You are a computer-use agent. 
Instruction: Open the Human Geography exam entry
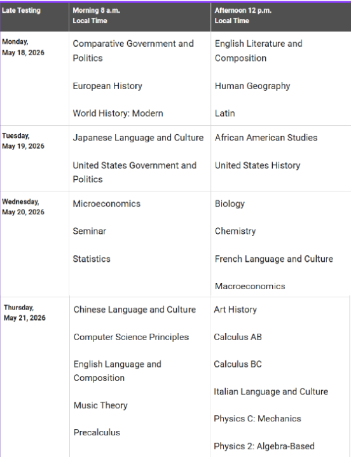pos(252,86)
